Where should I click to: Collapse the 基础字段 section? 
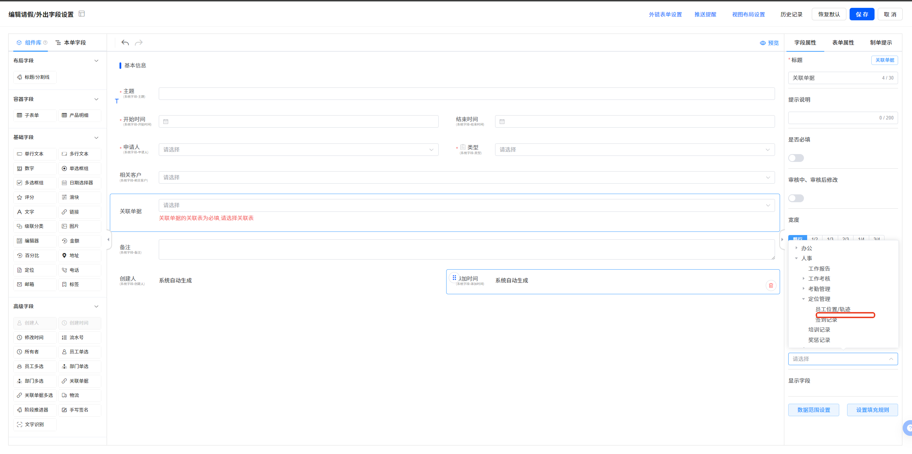tap(96, 138)
